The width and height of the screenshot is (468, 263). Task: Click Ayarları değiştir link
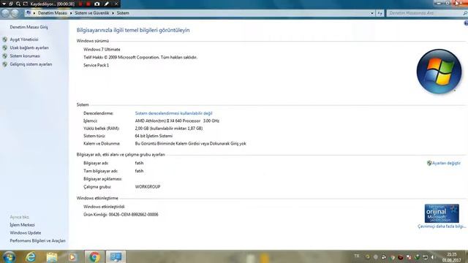(446, 163)
